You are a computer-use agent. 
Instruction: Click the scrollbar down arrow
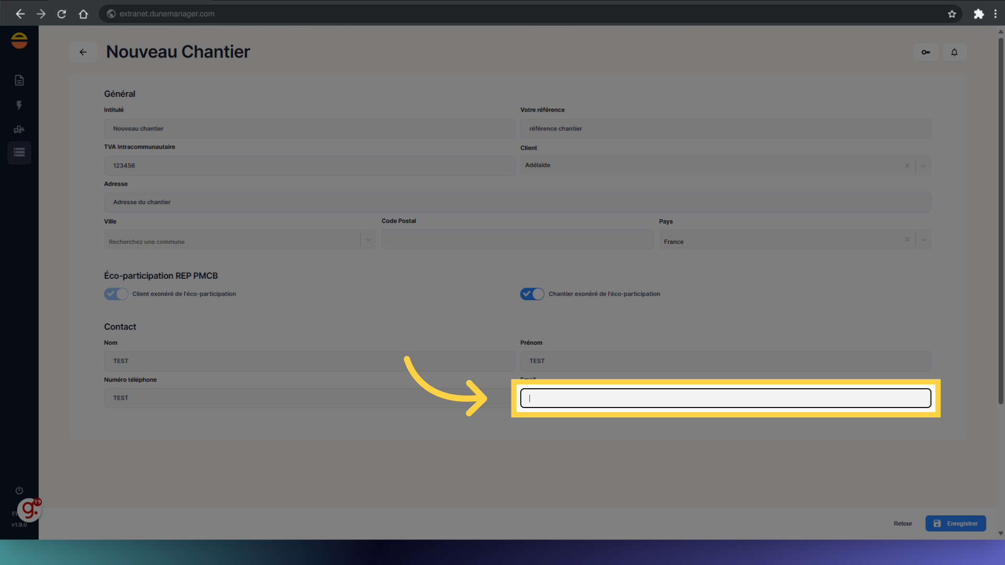1000,533
